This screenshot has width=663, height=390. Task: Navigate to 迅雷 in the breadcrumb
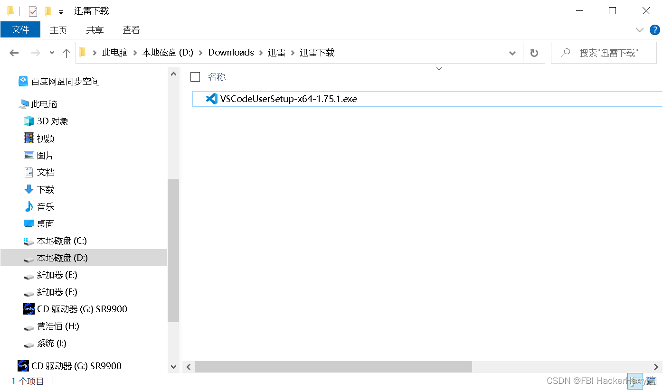(276, 53)
